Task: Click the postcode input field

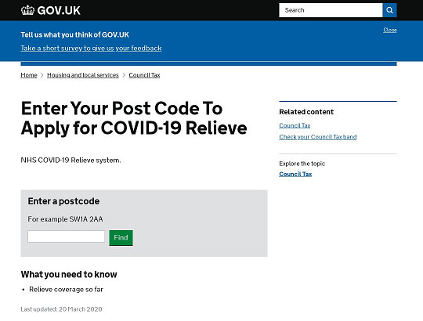Action: [66, 236]
